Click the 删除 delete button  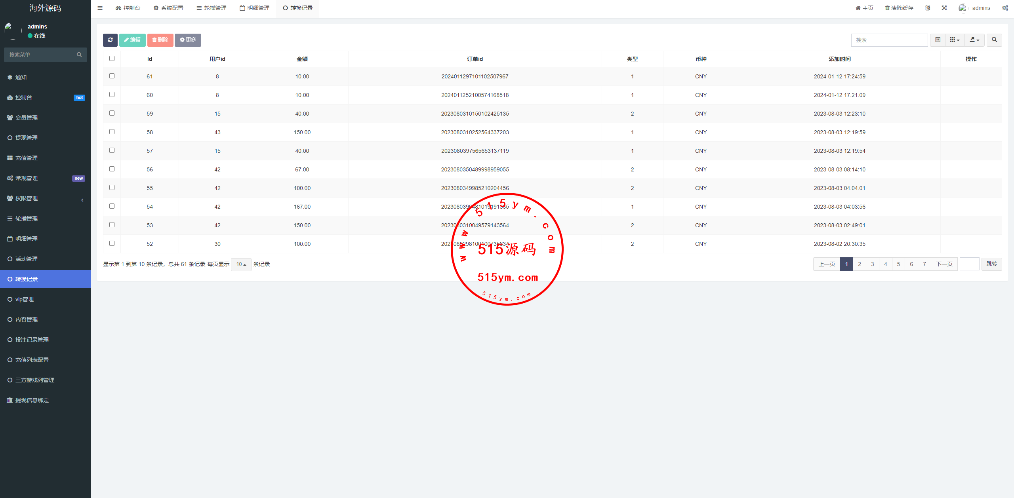160,40
